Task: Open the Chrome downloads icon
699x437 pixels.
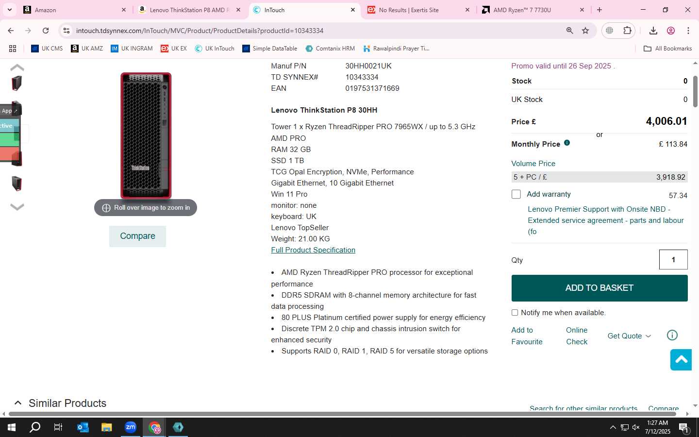Action: [x=653, y=31]
